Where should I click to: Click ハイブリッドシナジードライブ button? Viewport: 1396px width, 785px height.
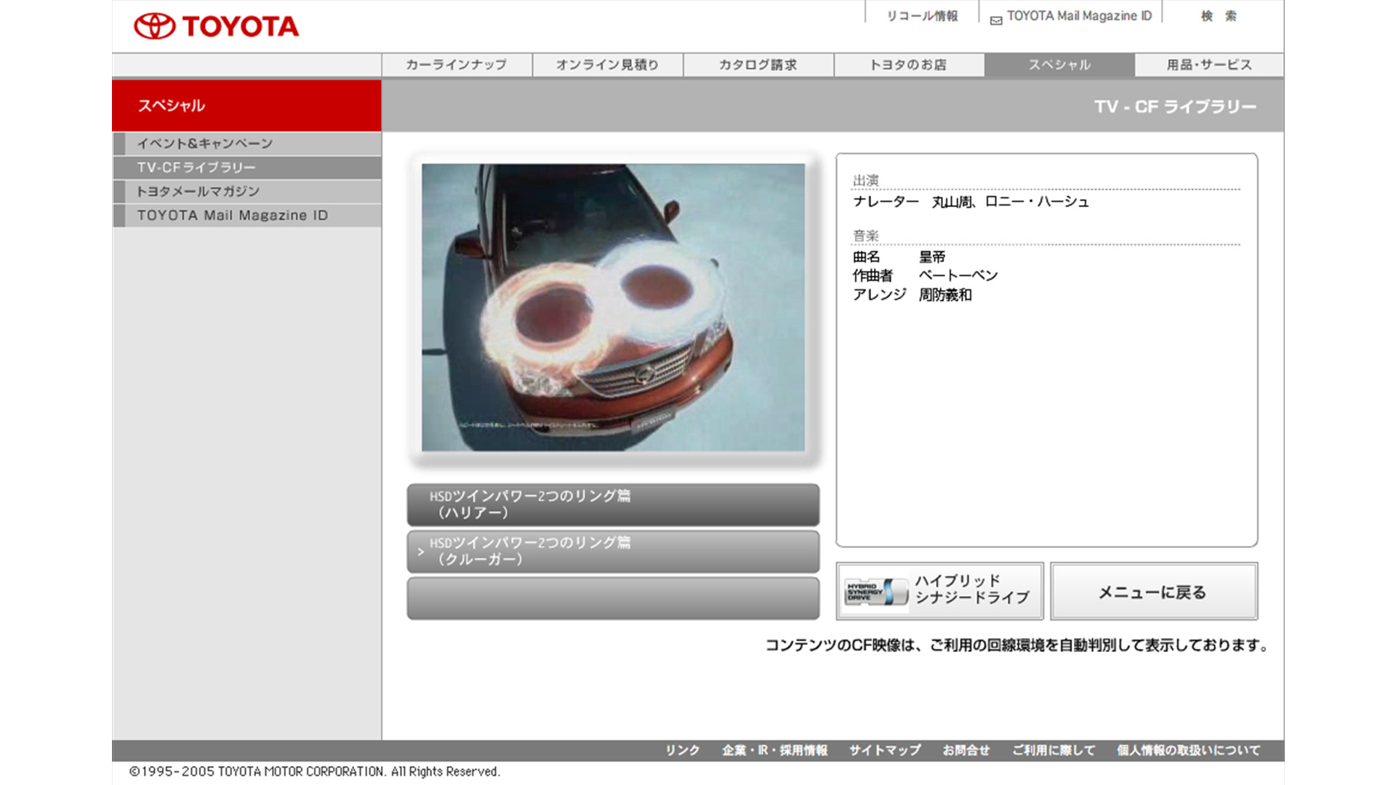pyautogui.click(x=939, y=591)
